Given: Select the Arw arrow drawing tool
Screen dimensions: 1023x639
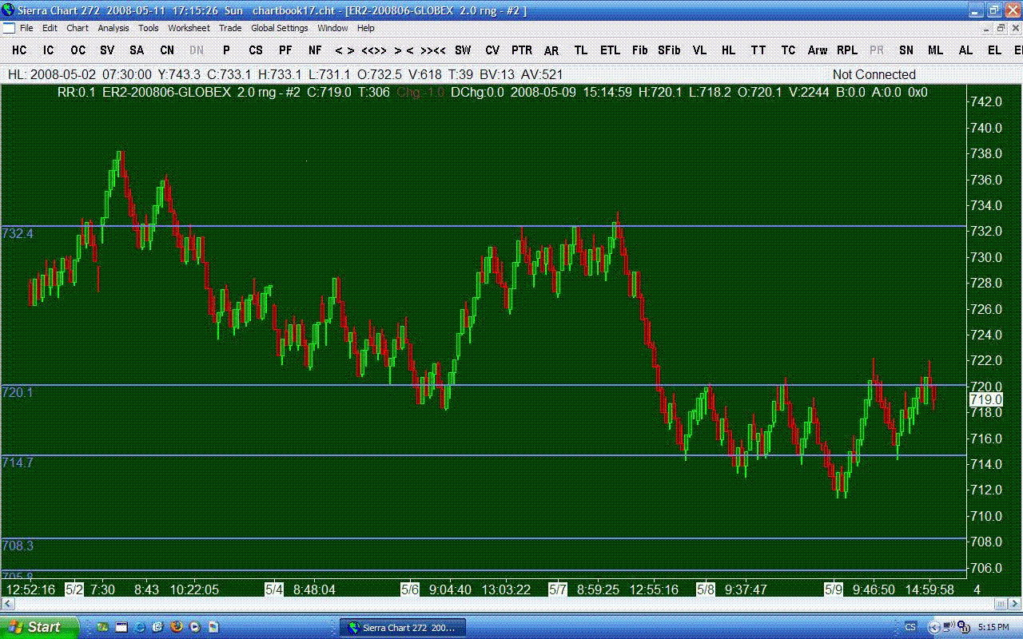Looking at the screenshot, I should [817, 50].
